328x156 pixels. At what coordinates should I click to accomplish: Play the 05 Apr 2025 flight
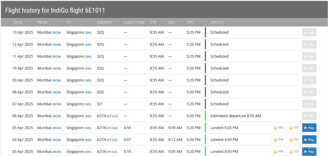[x=309, y=128]
